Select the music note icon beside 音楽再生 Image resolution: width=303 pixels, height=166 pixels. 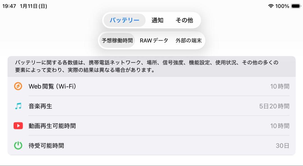18,106
